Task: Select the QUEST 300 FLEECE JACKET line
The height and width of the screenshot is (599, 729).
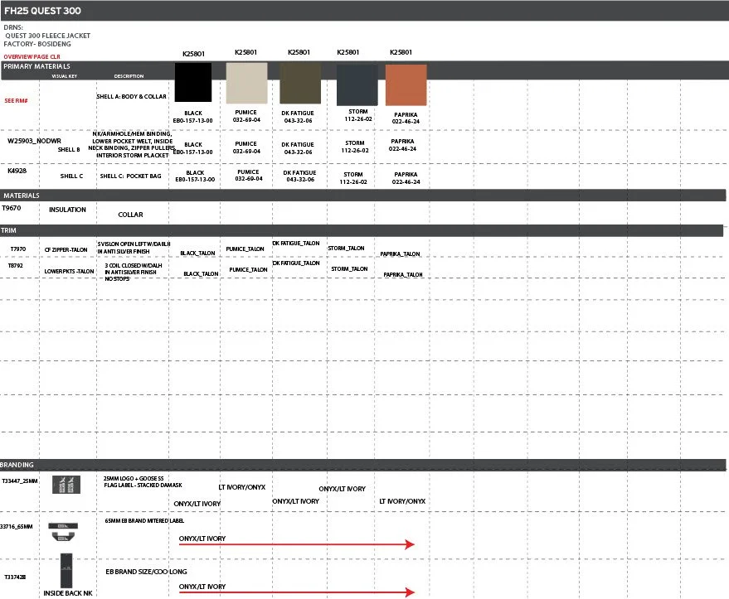Action: pos(48,36)
